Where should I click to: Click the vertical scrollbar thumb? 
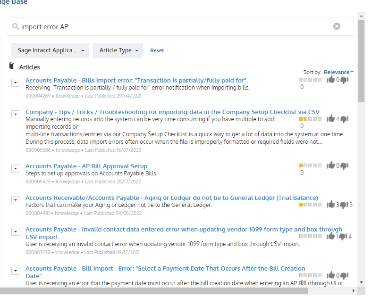361,61
